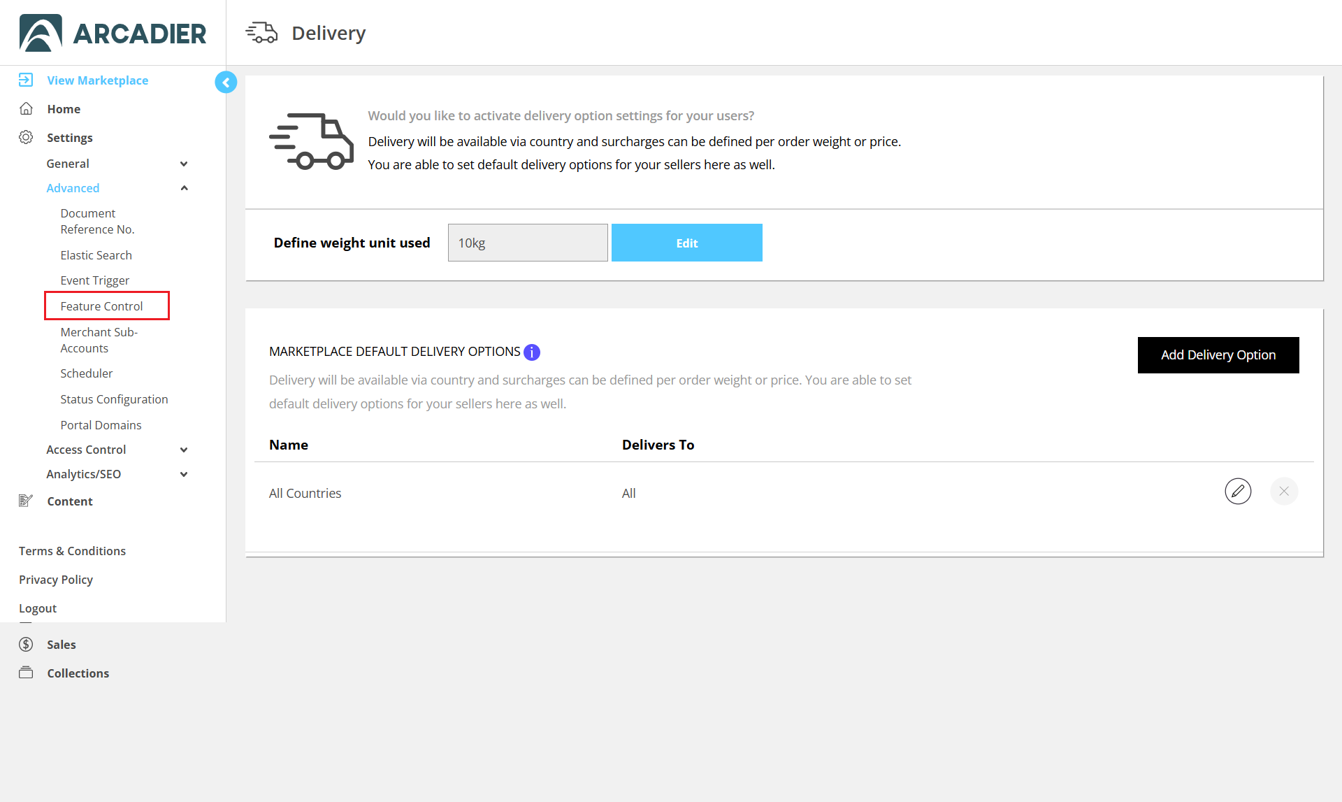This screenshot has height=802, width=1342.
Task: Open Feature Control settings
Action: tap(102, 306)
